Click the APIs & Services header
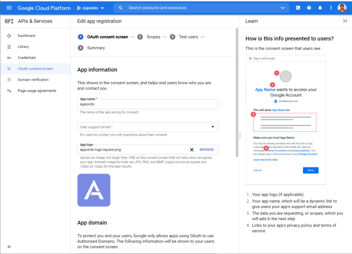Image resolution: width=352 pixels, height=254 pixels. (35, 21)
